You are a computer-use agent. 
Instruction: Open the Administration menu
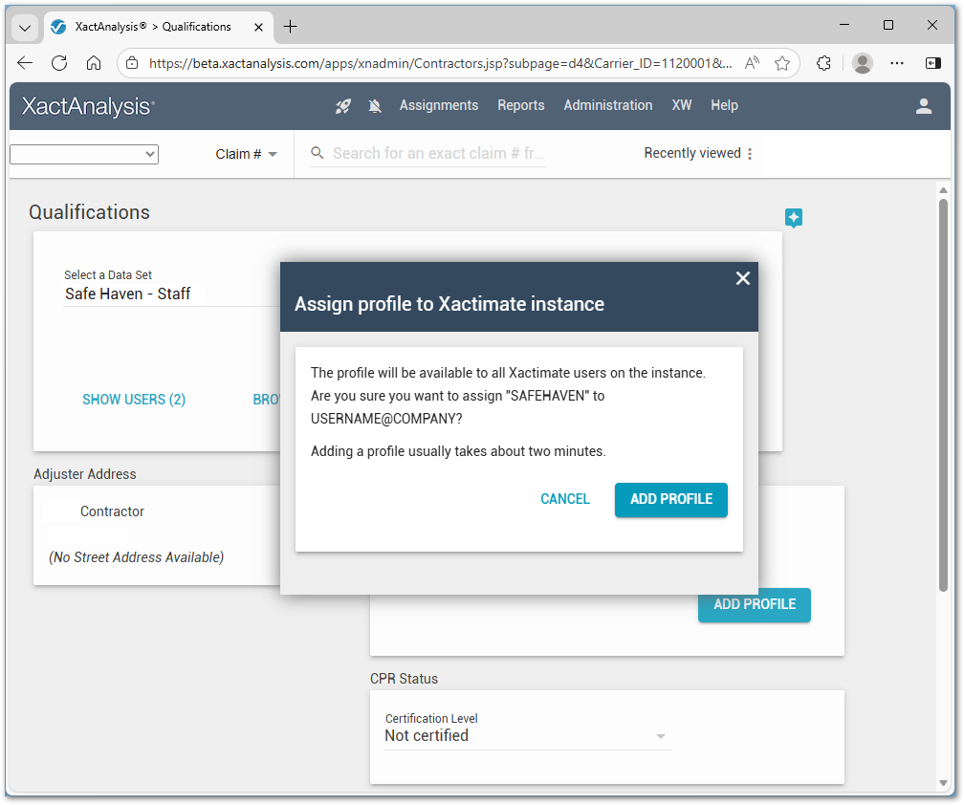pos(608,106)
